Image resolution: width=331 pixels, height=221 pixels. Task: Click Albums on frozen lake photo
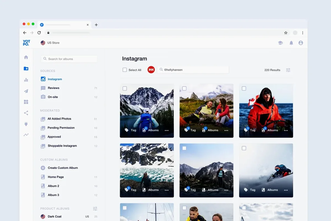point(151,190)
